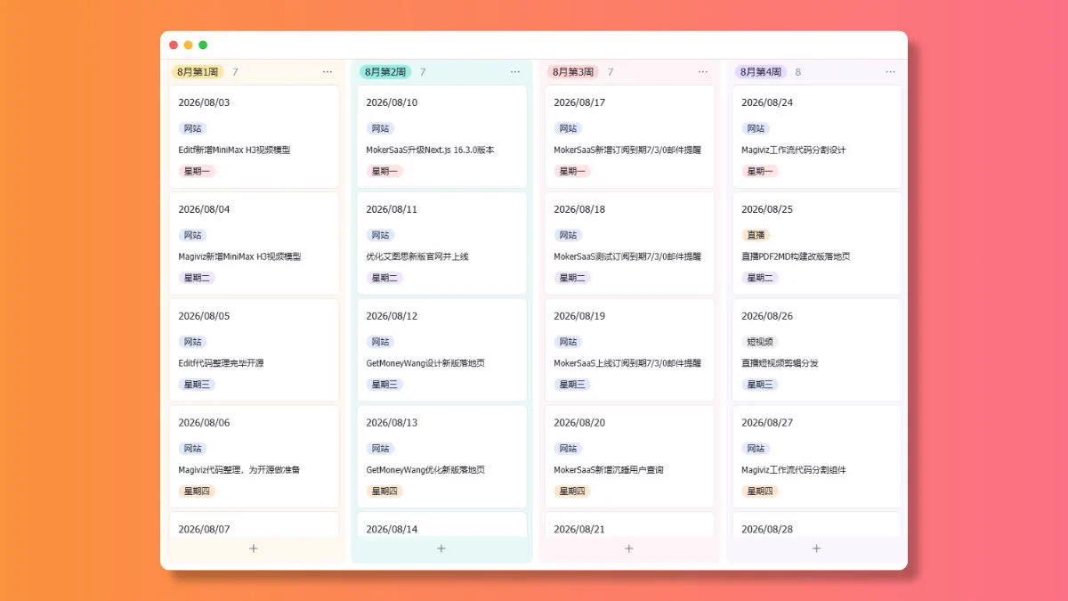Image resolution: width=1068 pixels, height=601 pixels.
Task: Add a new card to the 8月第1周 column
Action: click(254, 548)
